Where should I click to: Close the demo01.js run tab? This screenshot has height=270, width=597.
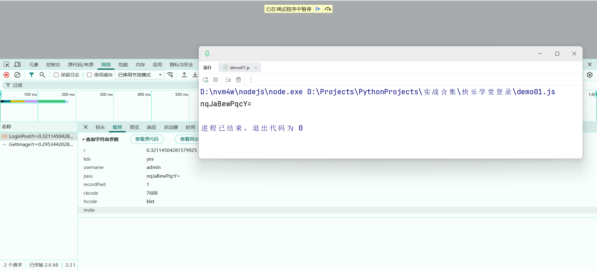[256, 68]
